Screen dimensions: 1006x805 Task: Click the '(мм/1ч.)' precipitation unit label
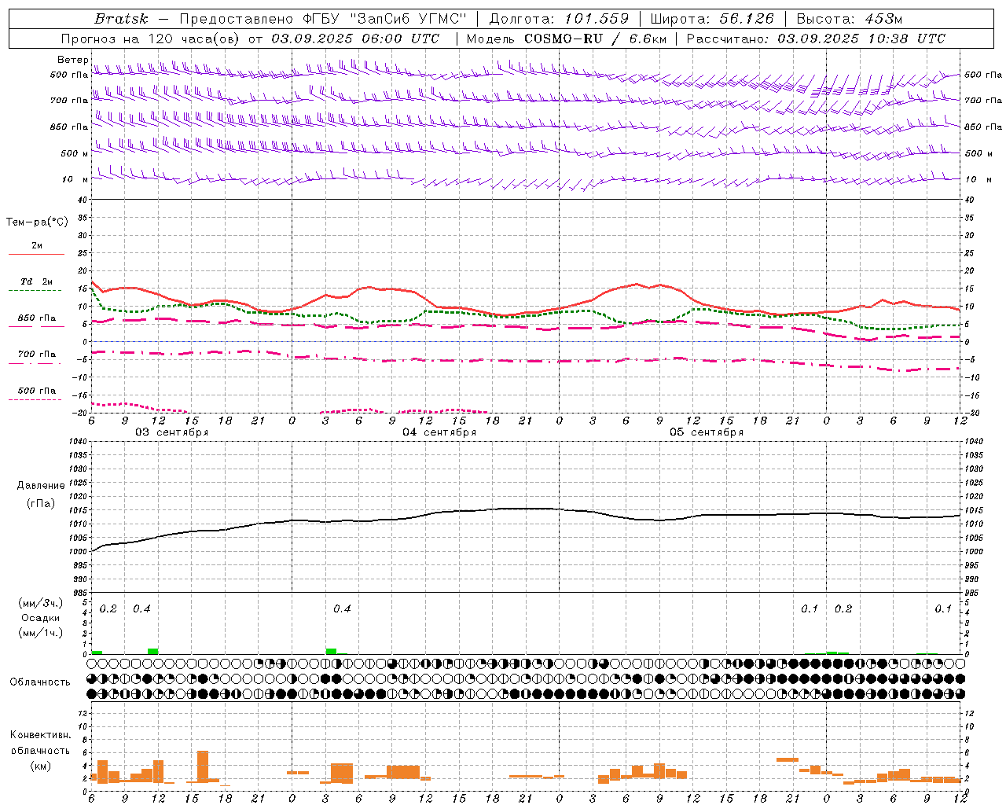(41, 632)
